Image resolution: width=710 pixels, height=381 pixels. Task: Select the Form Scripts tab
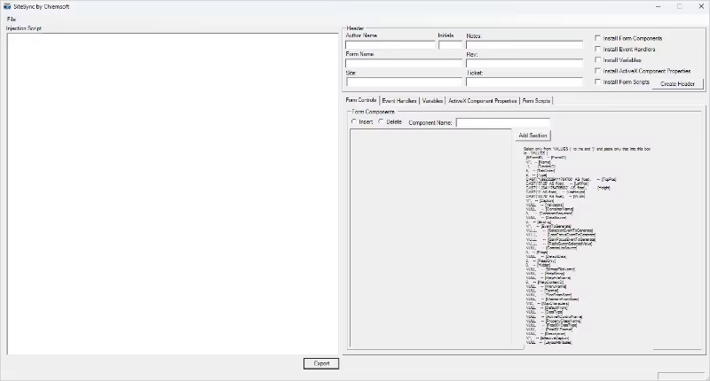pos(536,101)
